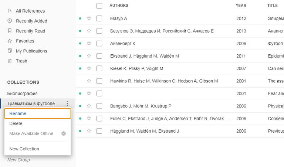Click the Favorites star icon in sidebar
284x167 pixels.
click(10, 41)
